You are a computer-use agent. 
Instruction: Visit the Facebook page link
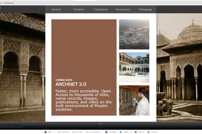tap(113, 132)
